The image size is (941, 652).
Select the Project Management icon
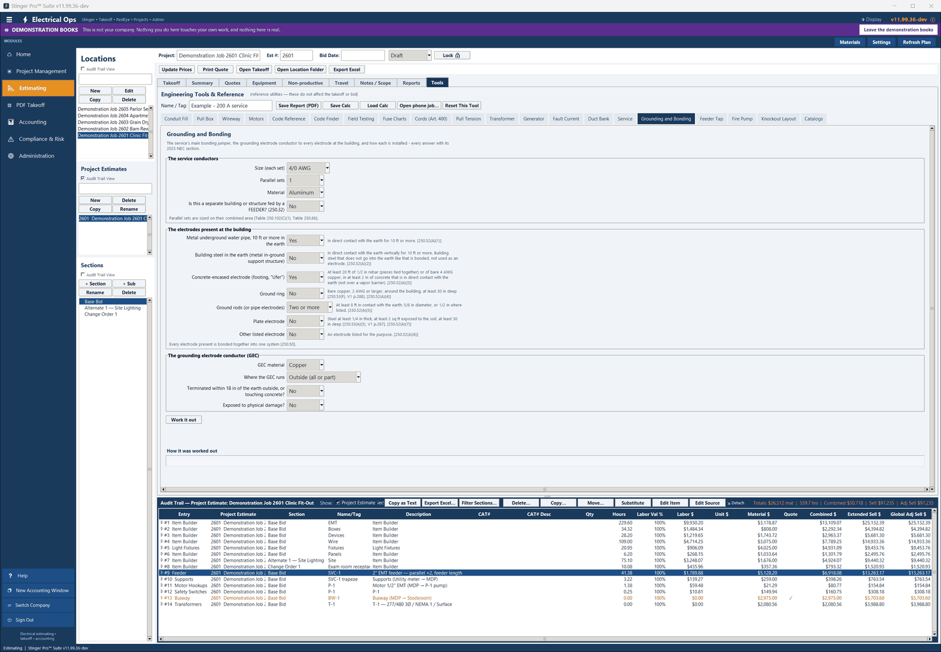pos(9,72)
